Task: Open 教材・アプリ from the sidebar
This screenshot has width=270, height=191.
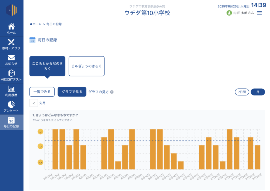Action: (11, 42)
